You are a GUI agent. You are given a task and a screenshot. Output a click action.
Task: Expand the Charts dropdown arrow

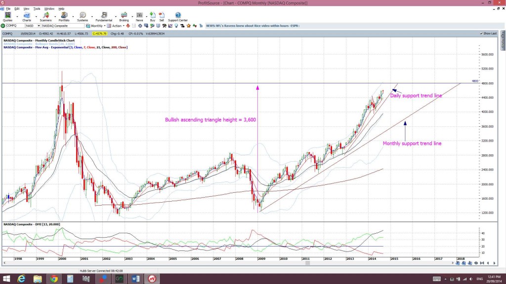pyautogui.click(x=36, y=16)
